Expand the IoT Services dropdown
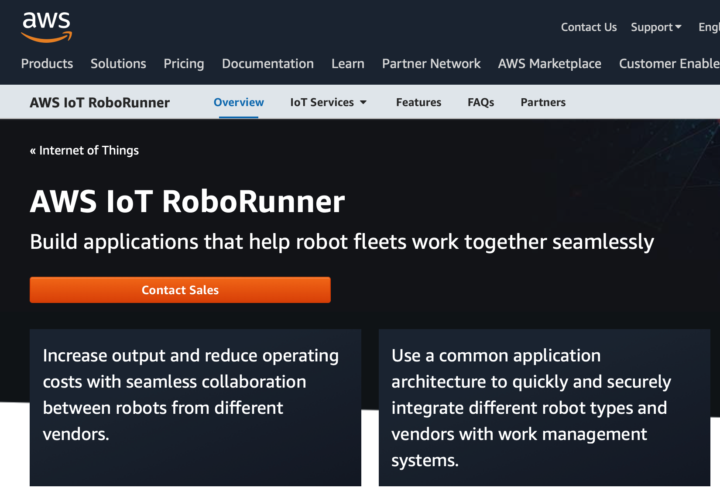 click(x=328, y=102)
